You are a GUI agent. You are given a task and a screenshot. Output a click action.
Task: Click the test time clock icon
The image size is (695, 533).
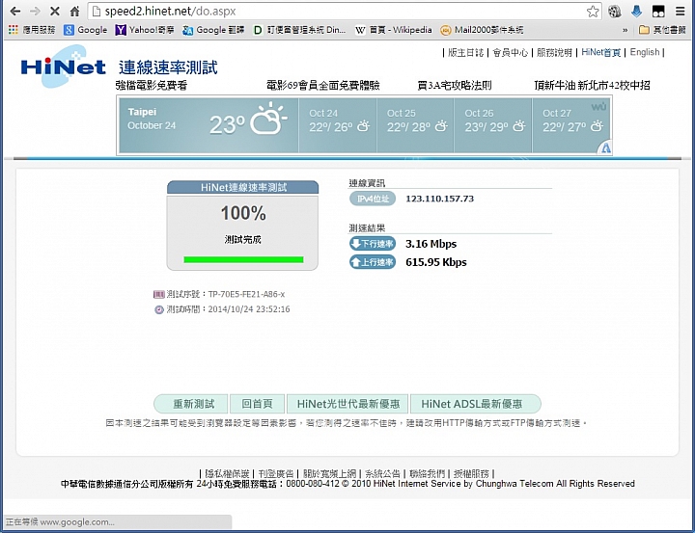point(158,309)
